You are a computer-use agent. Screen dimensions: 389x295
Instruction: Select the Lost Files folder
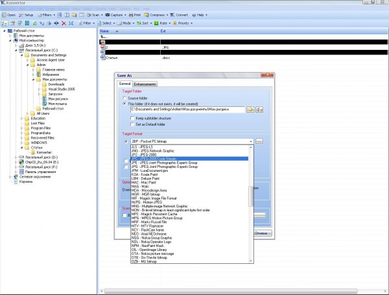pos(38,123)
